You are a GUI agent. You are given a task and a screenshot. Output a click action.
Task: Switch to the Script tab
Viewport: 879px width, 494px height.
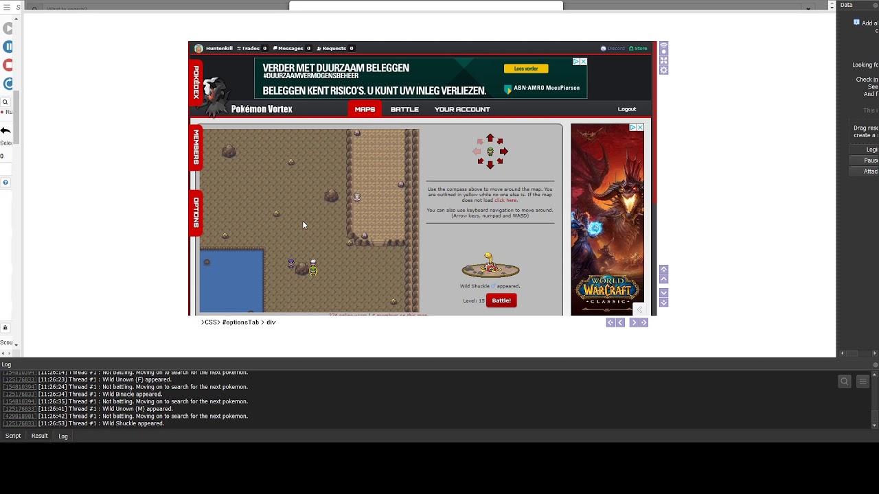click(13, 436)
